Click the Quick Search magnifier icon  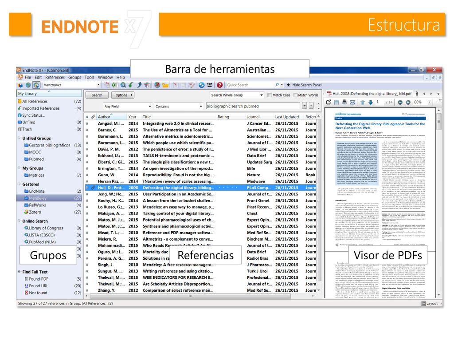(x=277, y=85)
